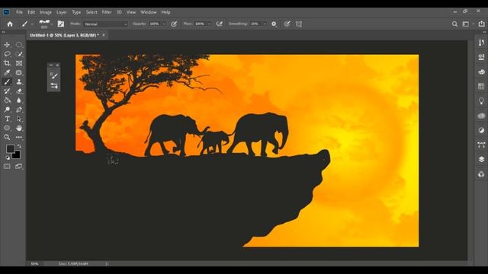Open the Smoothing slider dropdown arrow
Image resolution: width=488 pixels, height=274 pixels.
265,24
